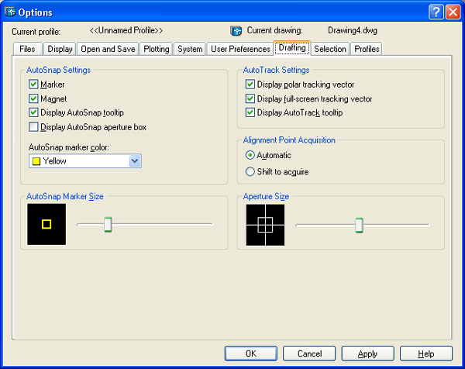Open the User Preferences tab
465x369 pixels.
click(240, 49)
